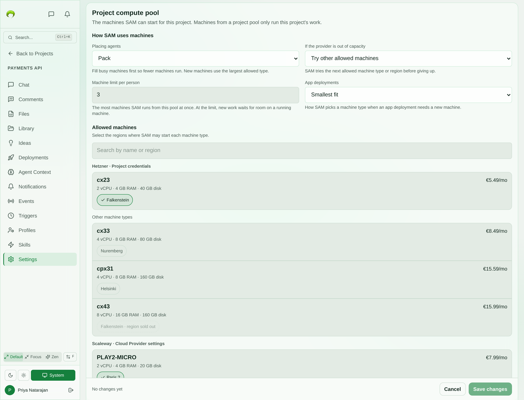The width and height of the screenshot is (524, 400).
Task: Click the Machine limit per person field
Action: [x=195, y=95]
